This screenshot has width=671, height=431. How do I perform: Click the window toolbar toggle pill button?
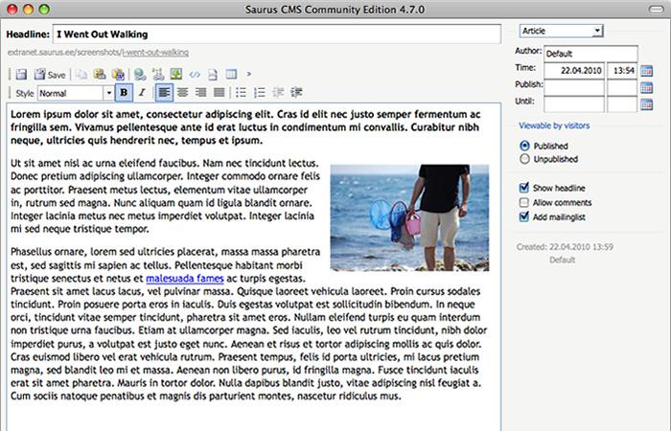click(656, 9)
